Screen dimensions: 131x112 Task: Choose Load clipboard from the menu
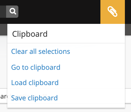(35, 83)
